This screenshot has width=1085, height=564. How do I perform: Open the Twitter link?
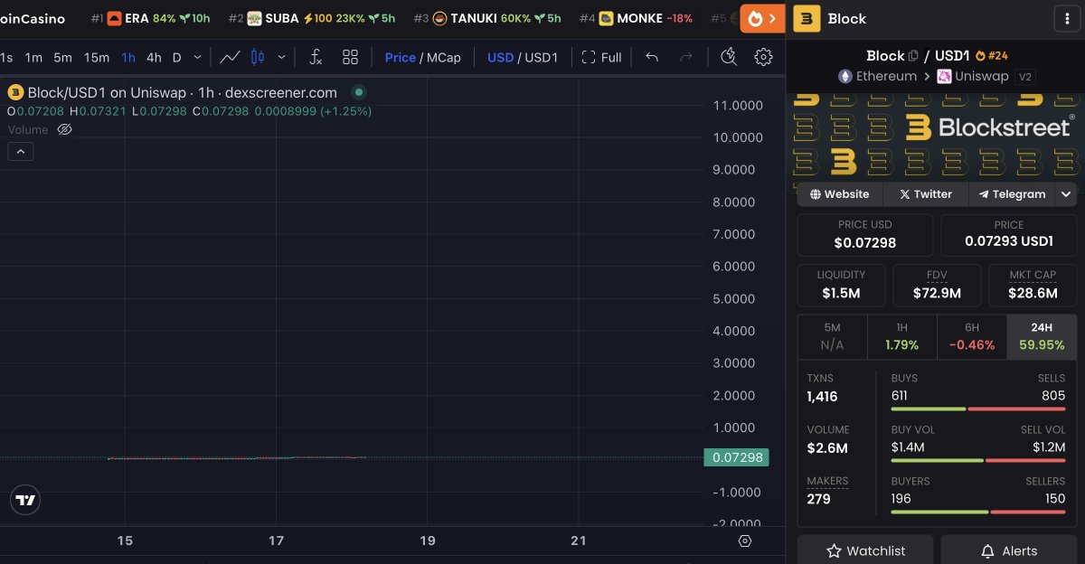tap(925, 193)
